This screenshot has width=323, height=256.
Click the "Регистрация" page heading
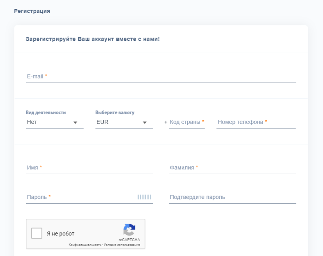point(32,11)
